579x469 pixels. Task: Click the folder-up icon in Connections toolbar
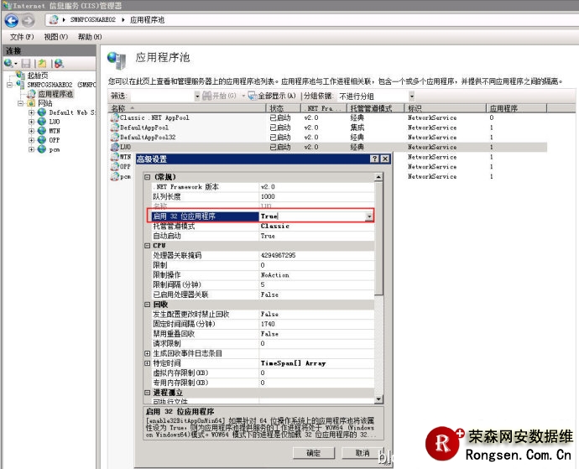point(42,64)
